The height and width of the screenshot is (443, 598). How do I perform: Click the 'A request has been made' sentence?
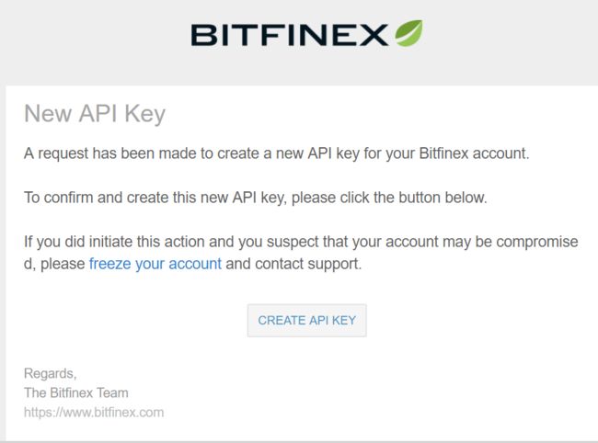pos(277,153)
